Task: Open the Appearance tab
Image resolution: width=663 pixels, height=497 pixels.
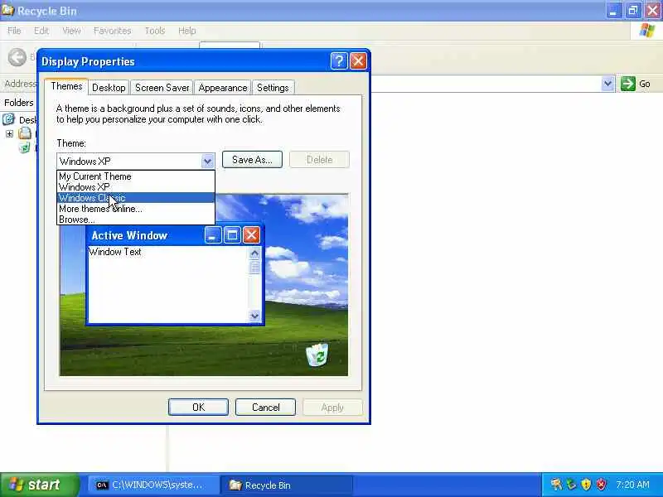Action: click(223, 88)
